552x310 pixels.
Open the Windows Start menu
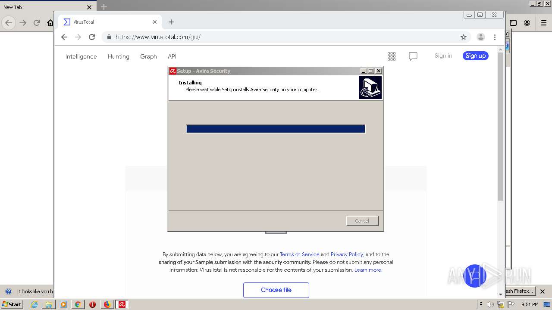pyautogui.click(x=12, y=304)
